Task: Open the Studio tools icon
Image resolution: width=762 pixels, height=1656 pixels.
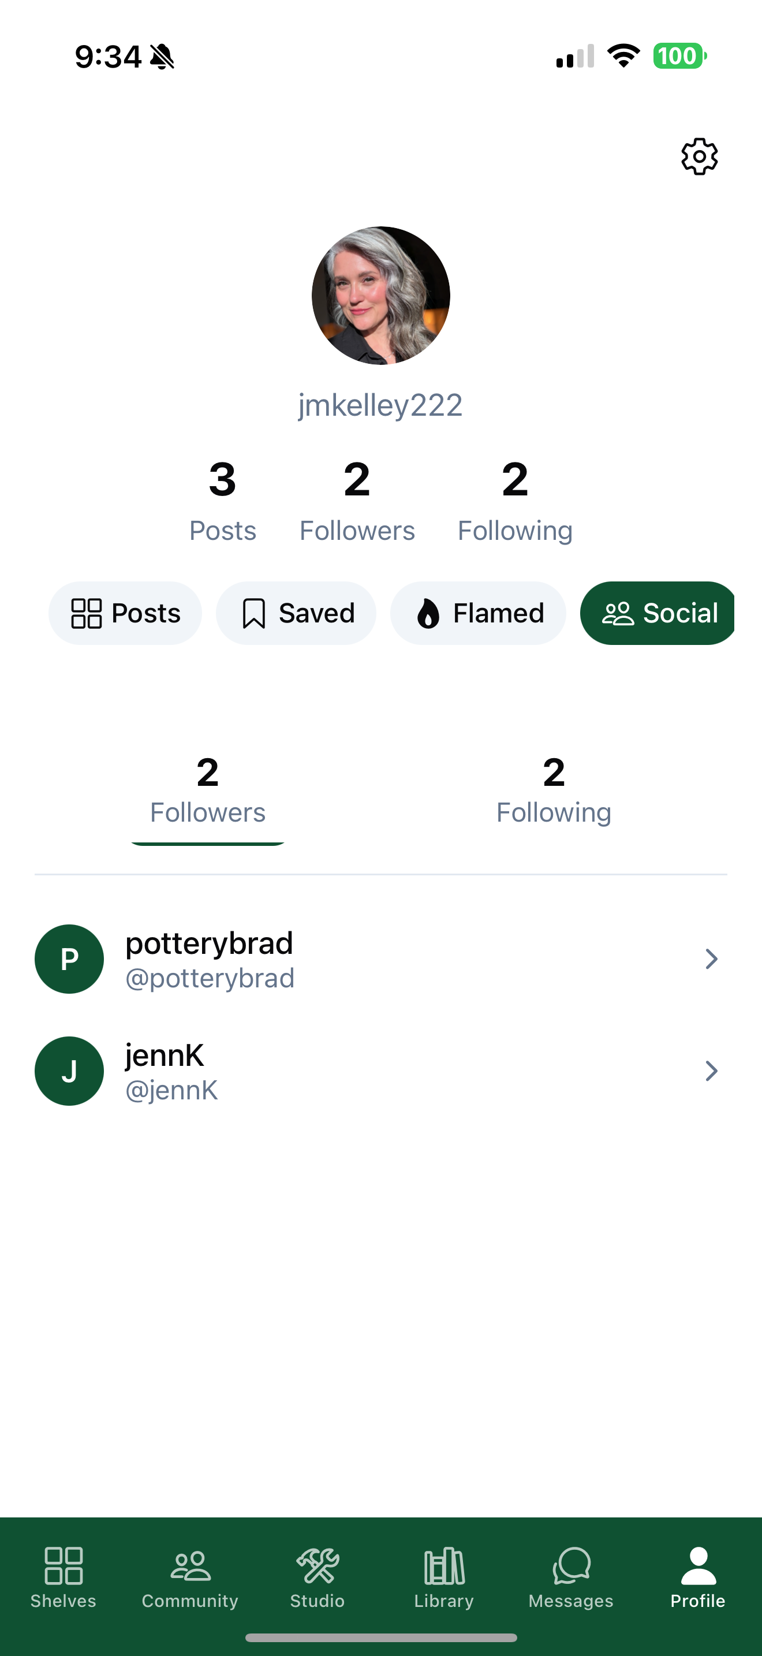Action: click(317, 1565)
